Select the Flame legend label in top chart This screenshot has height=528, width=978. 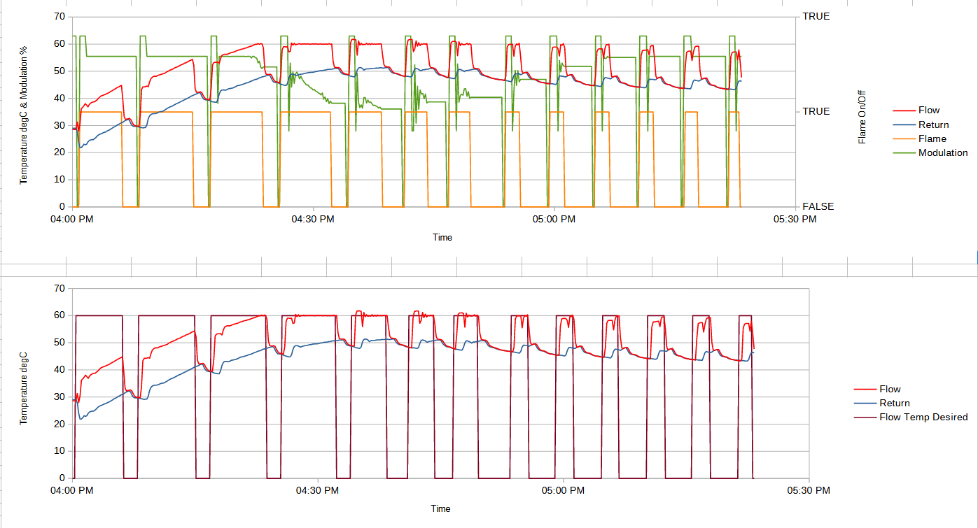932,139
